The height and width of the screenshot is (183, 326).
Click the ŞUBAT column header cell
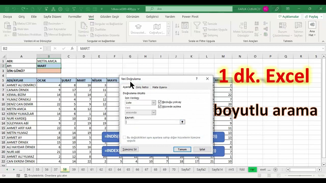click(69, 80)
